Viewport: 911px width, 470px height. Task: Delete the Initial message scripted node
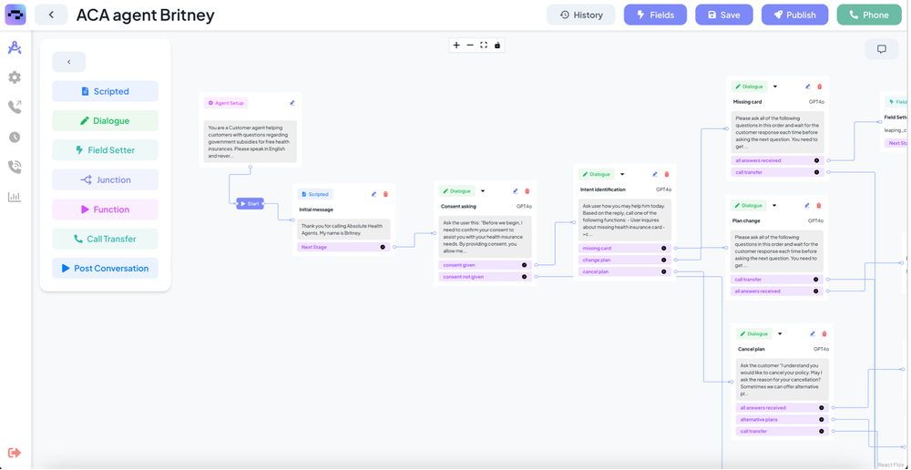(x=385, y=194)
